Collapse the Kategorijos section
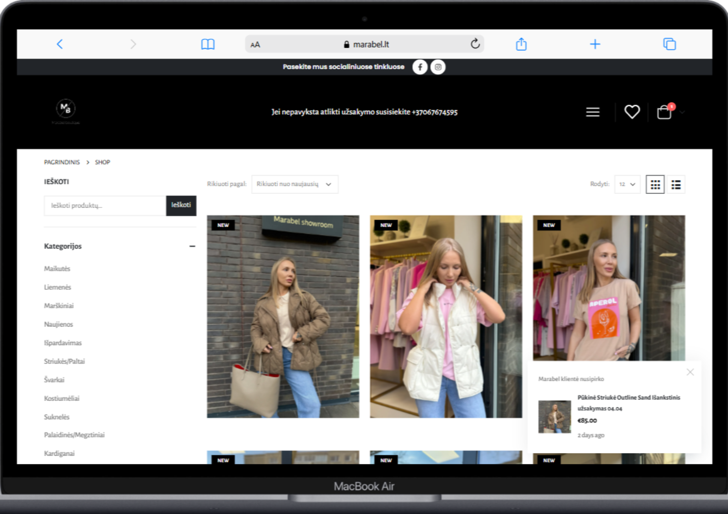This screenshot has height=514, width=728. click(x=192, y=246)
